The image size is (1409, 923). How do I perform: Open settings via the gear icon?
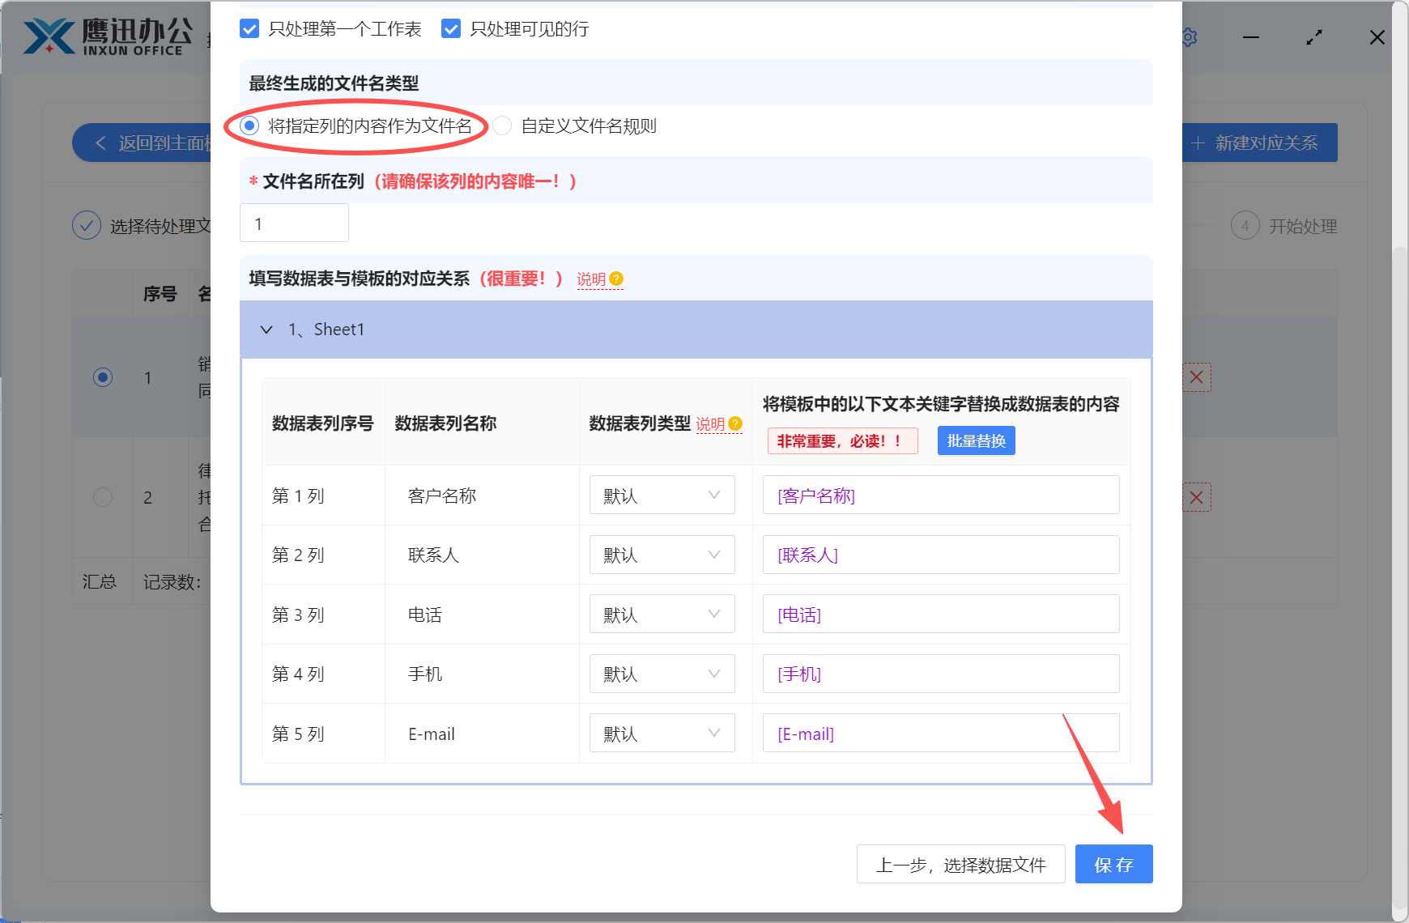(1189, 36)
